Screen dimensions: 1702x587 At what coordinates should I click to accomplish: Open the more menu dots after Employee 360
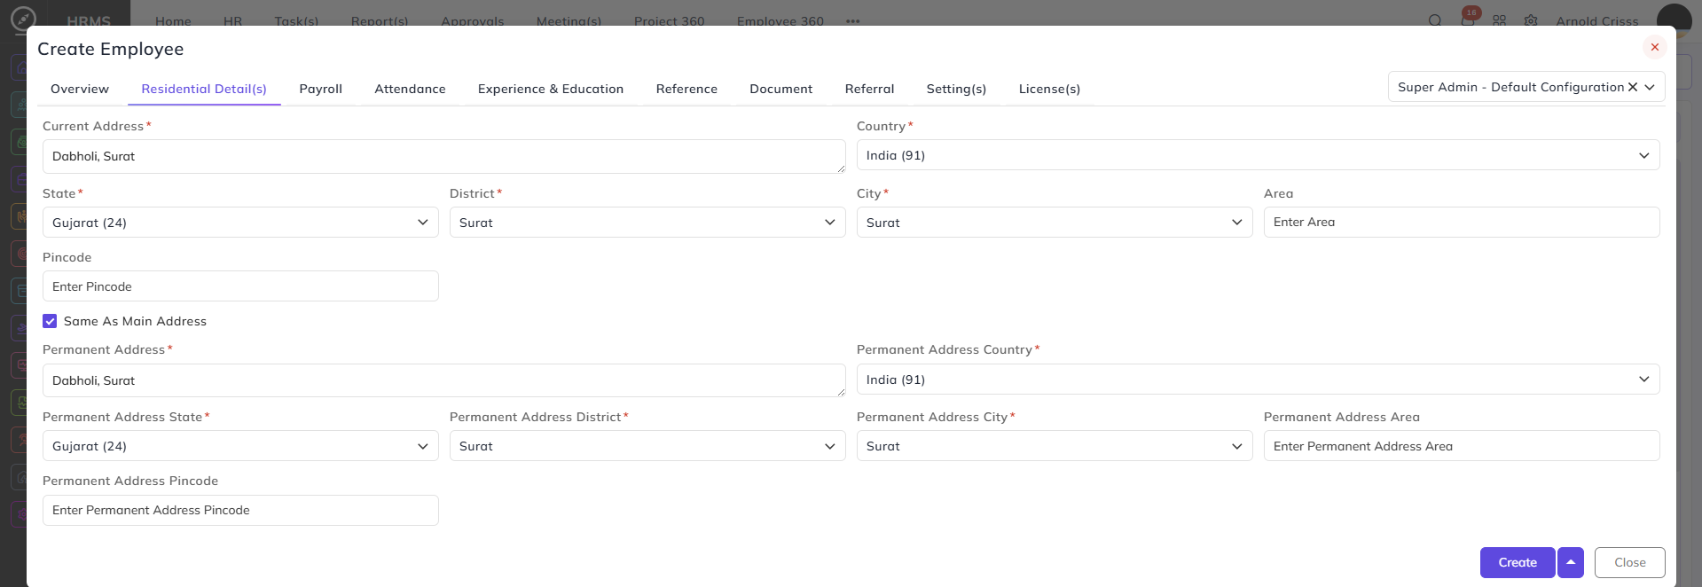pos(853,21)
